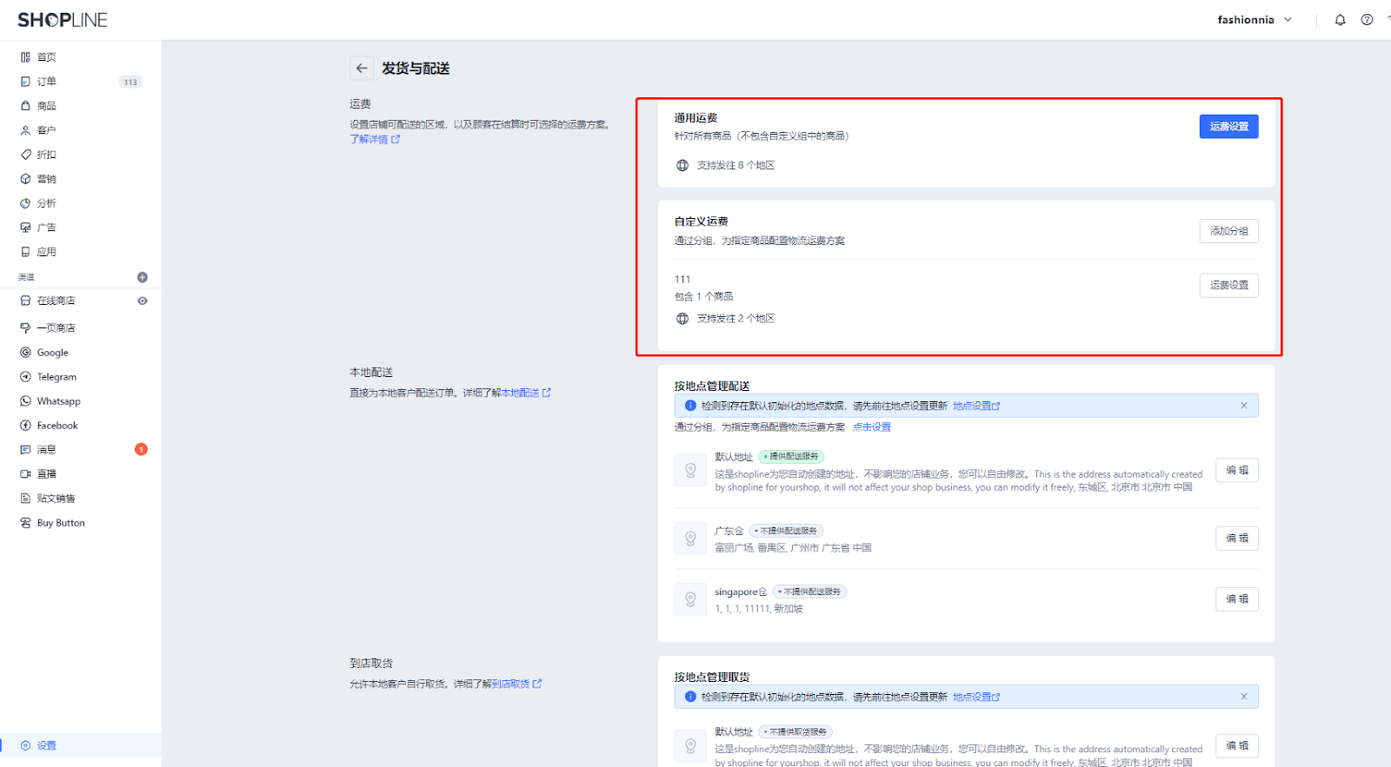The height and width of the screenshot is (767, 1391).
Task: Click the 添加分组 button
Action: pyautogui.click(x=1228, y=231)
